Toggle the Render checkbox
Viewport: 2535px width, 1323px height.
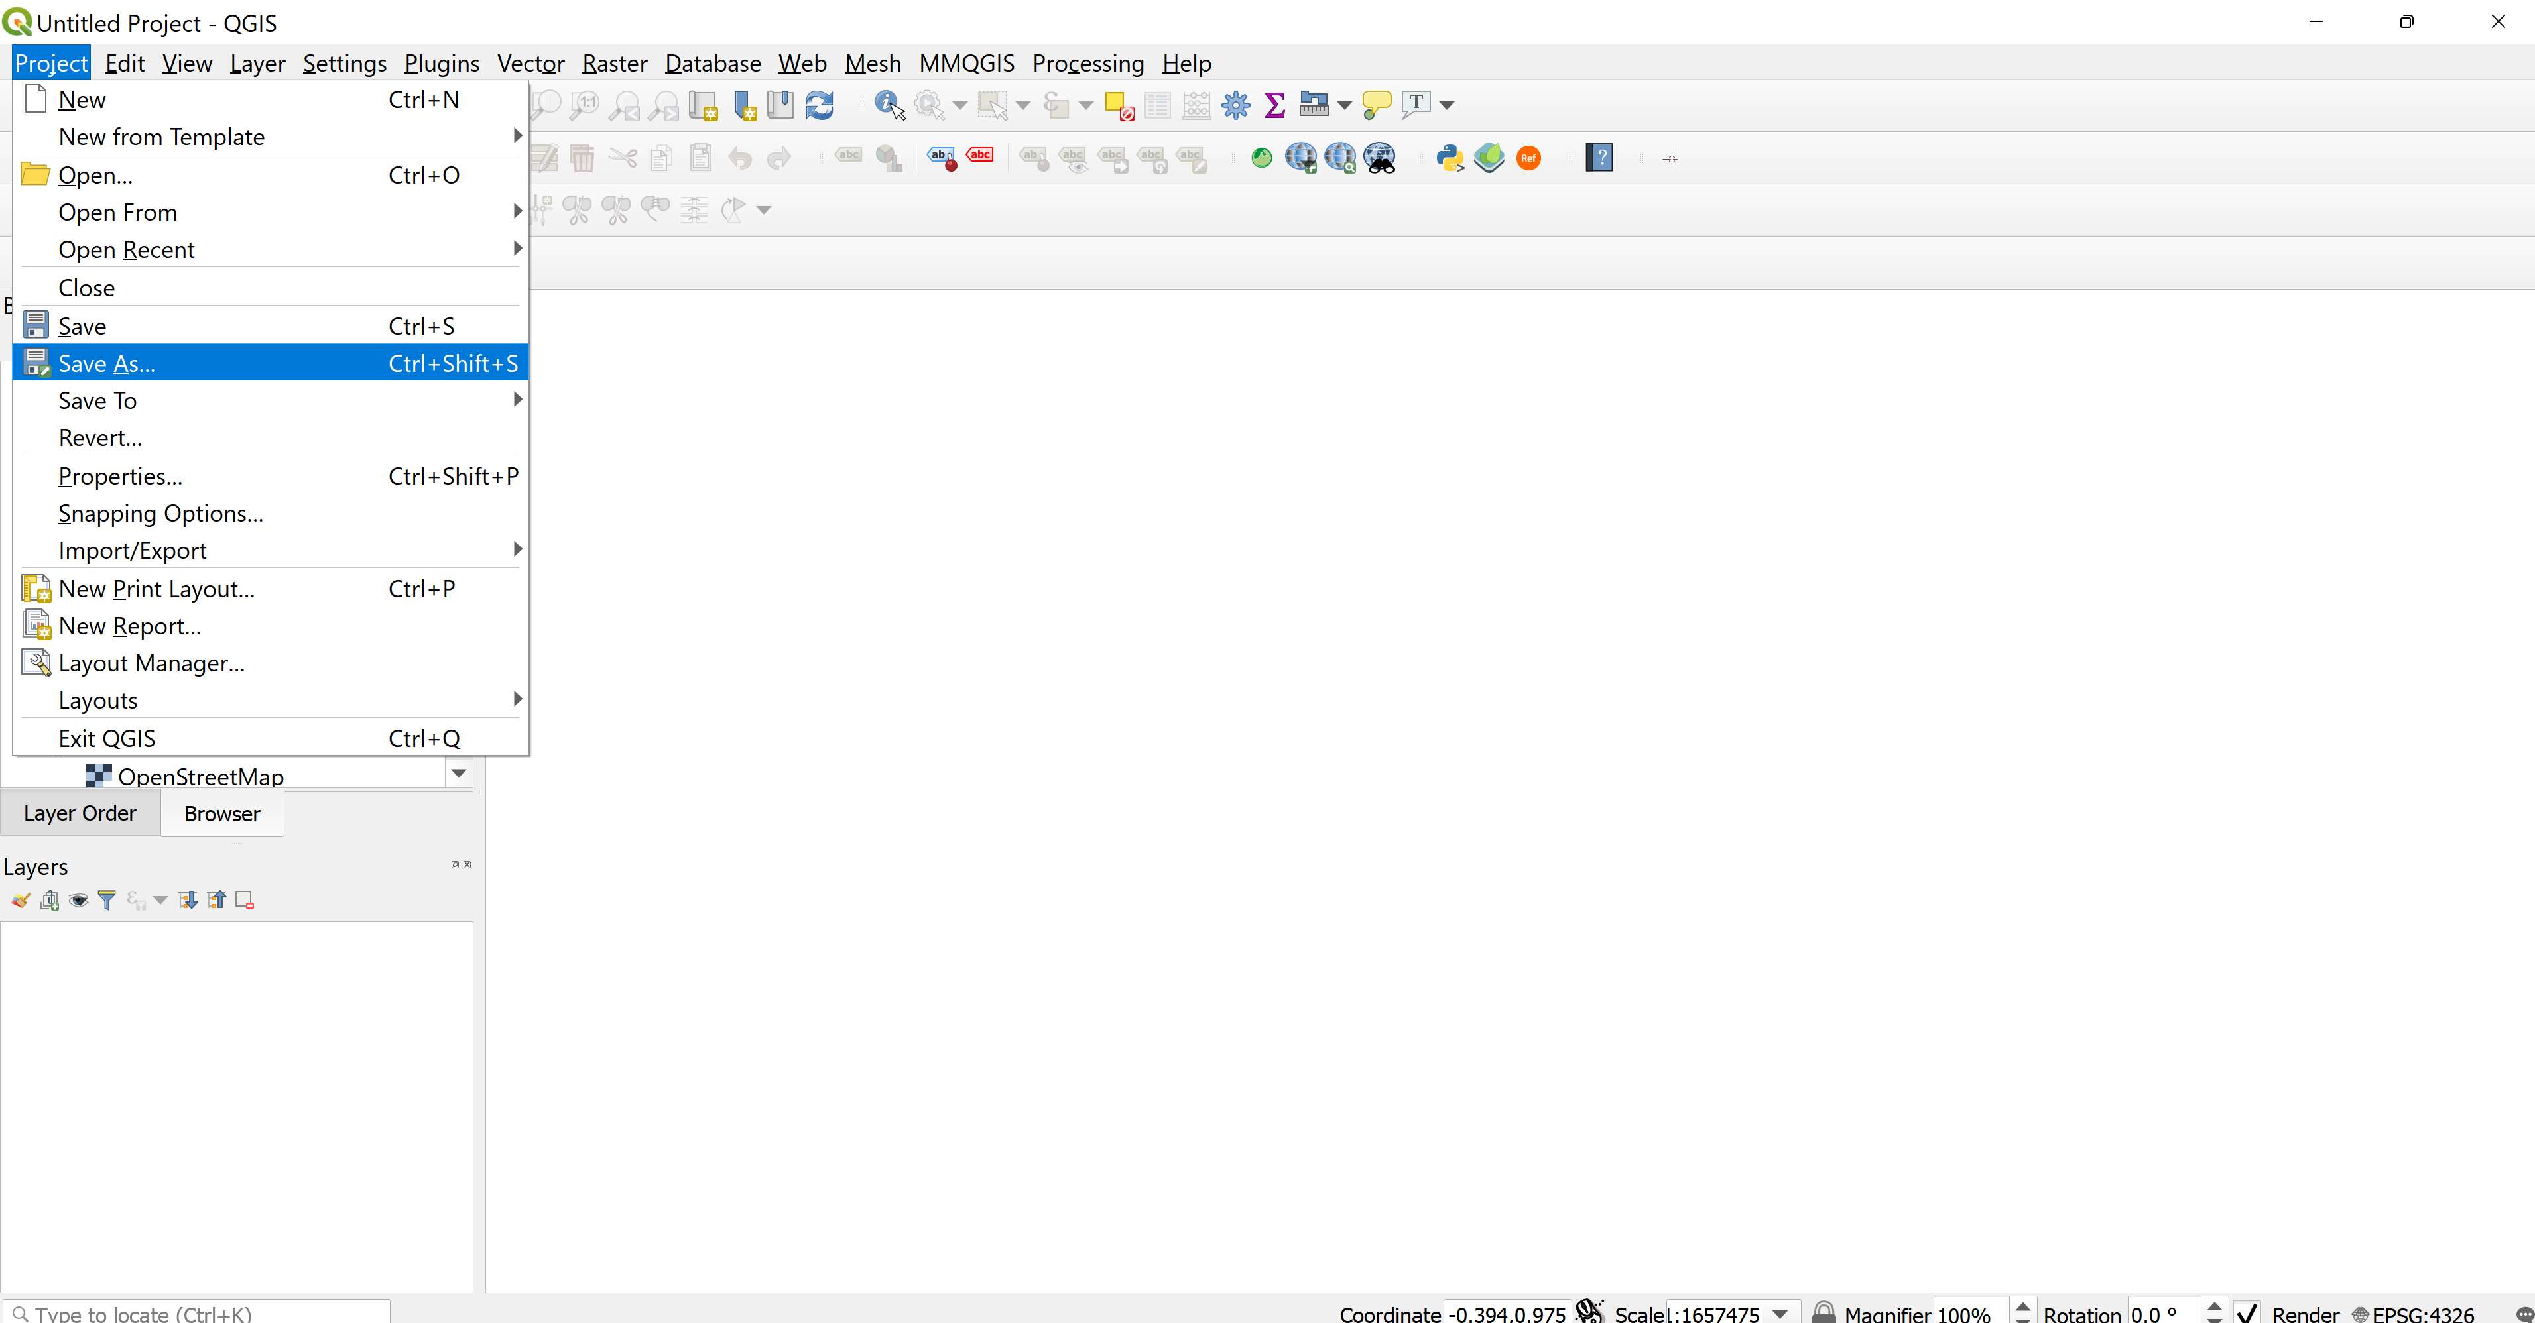[2247, 1313]
